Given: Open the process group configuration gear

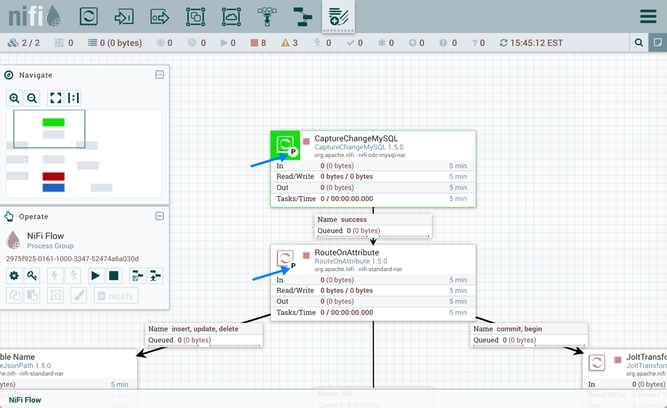Looking at the screenshot, I should pos(14,275).
